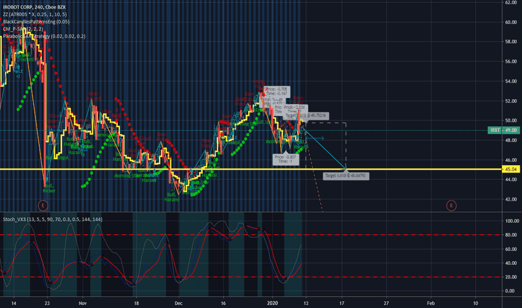The width and height of the screenshot is (522, 308).
Task: Click the Price -0.807 Time -1 label
Action: point(286,159)
